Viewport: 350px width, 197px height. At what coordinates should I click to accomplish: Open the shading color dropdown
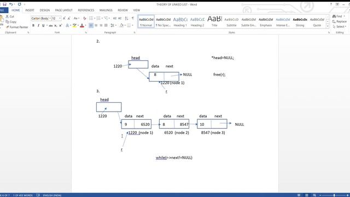click(125, 26)
